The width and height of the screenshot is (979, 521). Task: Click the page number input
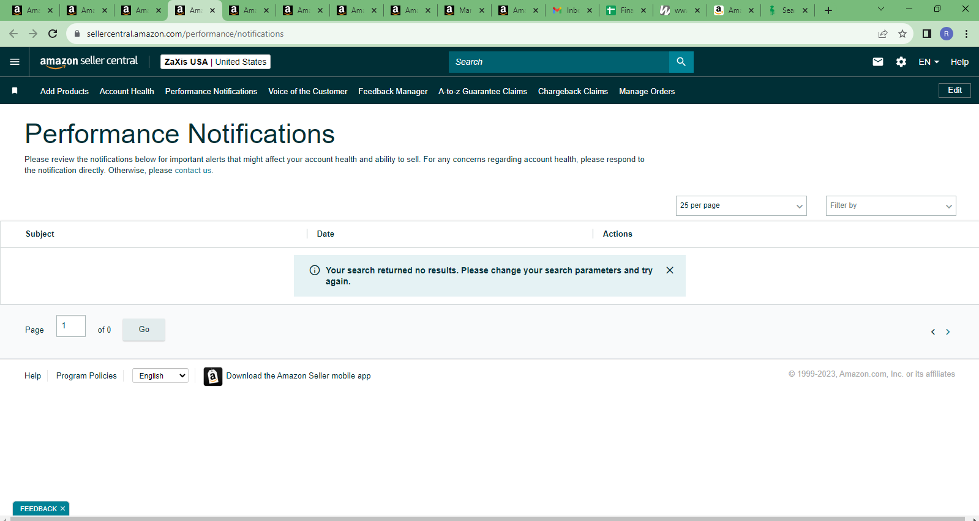pyautogui.click(x=71, y=326)
